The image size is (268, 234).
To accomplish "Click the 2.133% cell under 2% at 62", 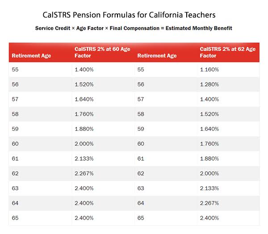I will [209, 188].
